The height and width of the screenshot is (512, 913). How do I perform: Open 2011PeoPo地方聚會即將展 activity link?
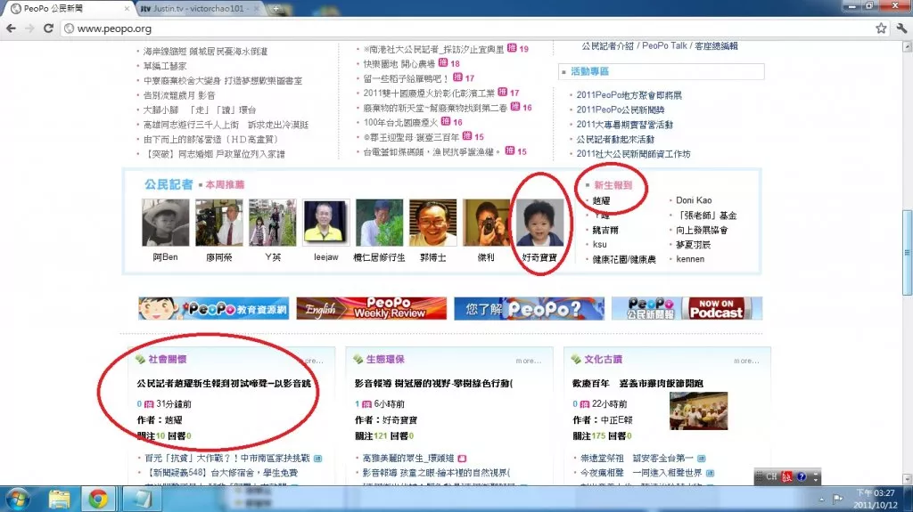pos(629,95)
